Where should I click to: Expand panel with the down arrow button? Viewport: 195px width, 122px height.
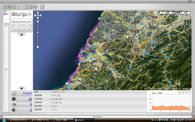click(x=21, y=88)
